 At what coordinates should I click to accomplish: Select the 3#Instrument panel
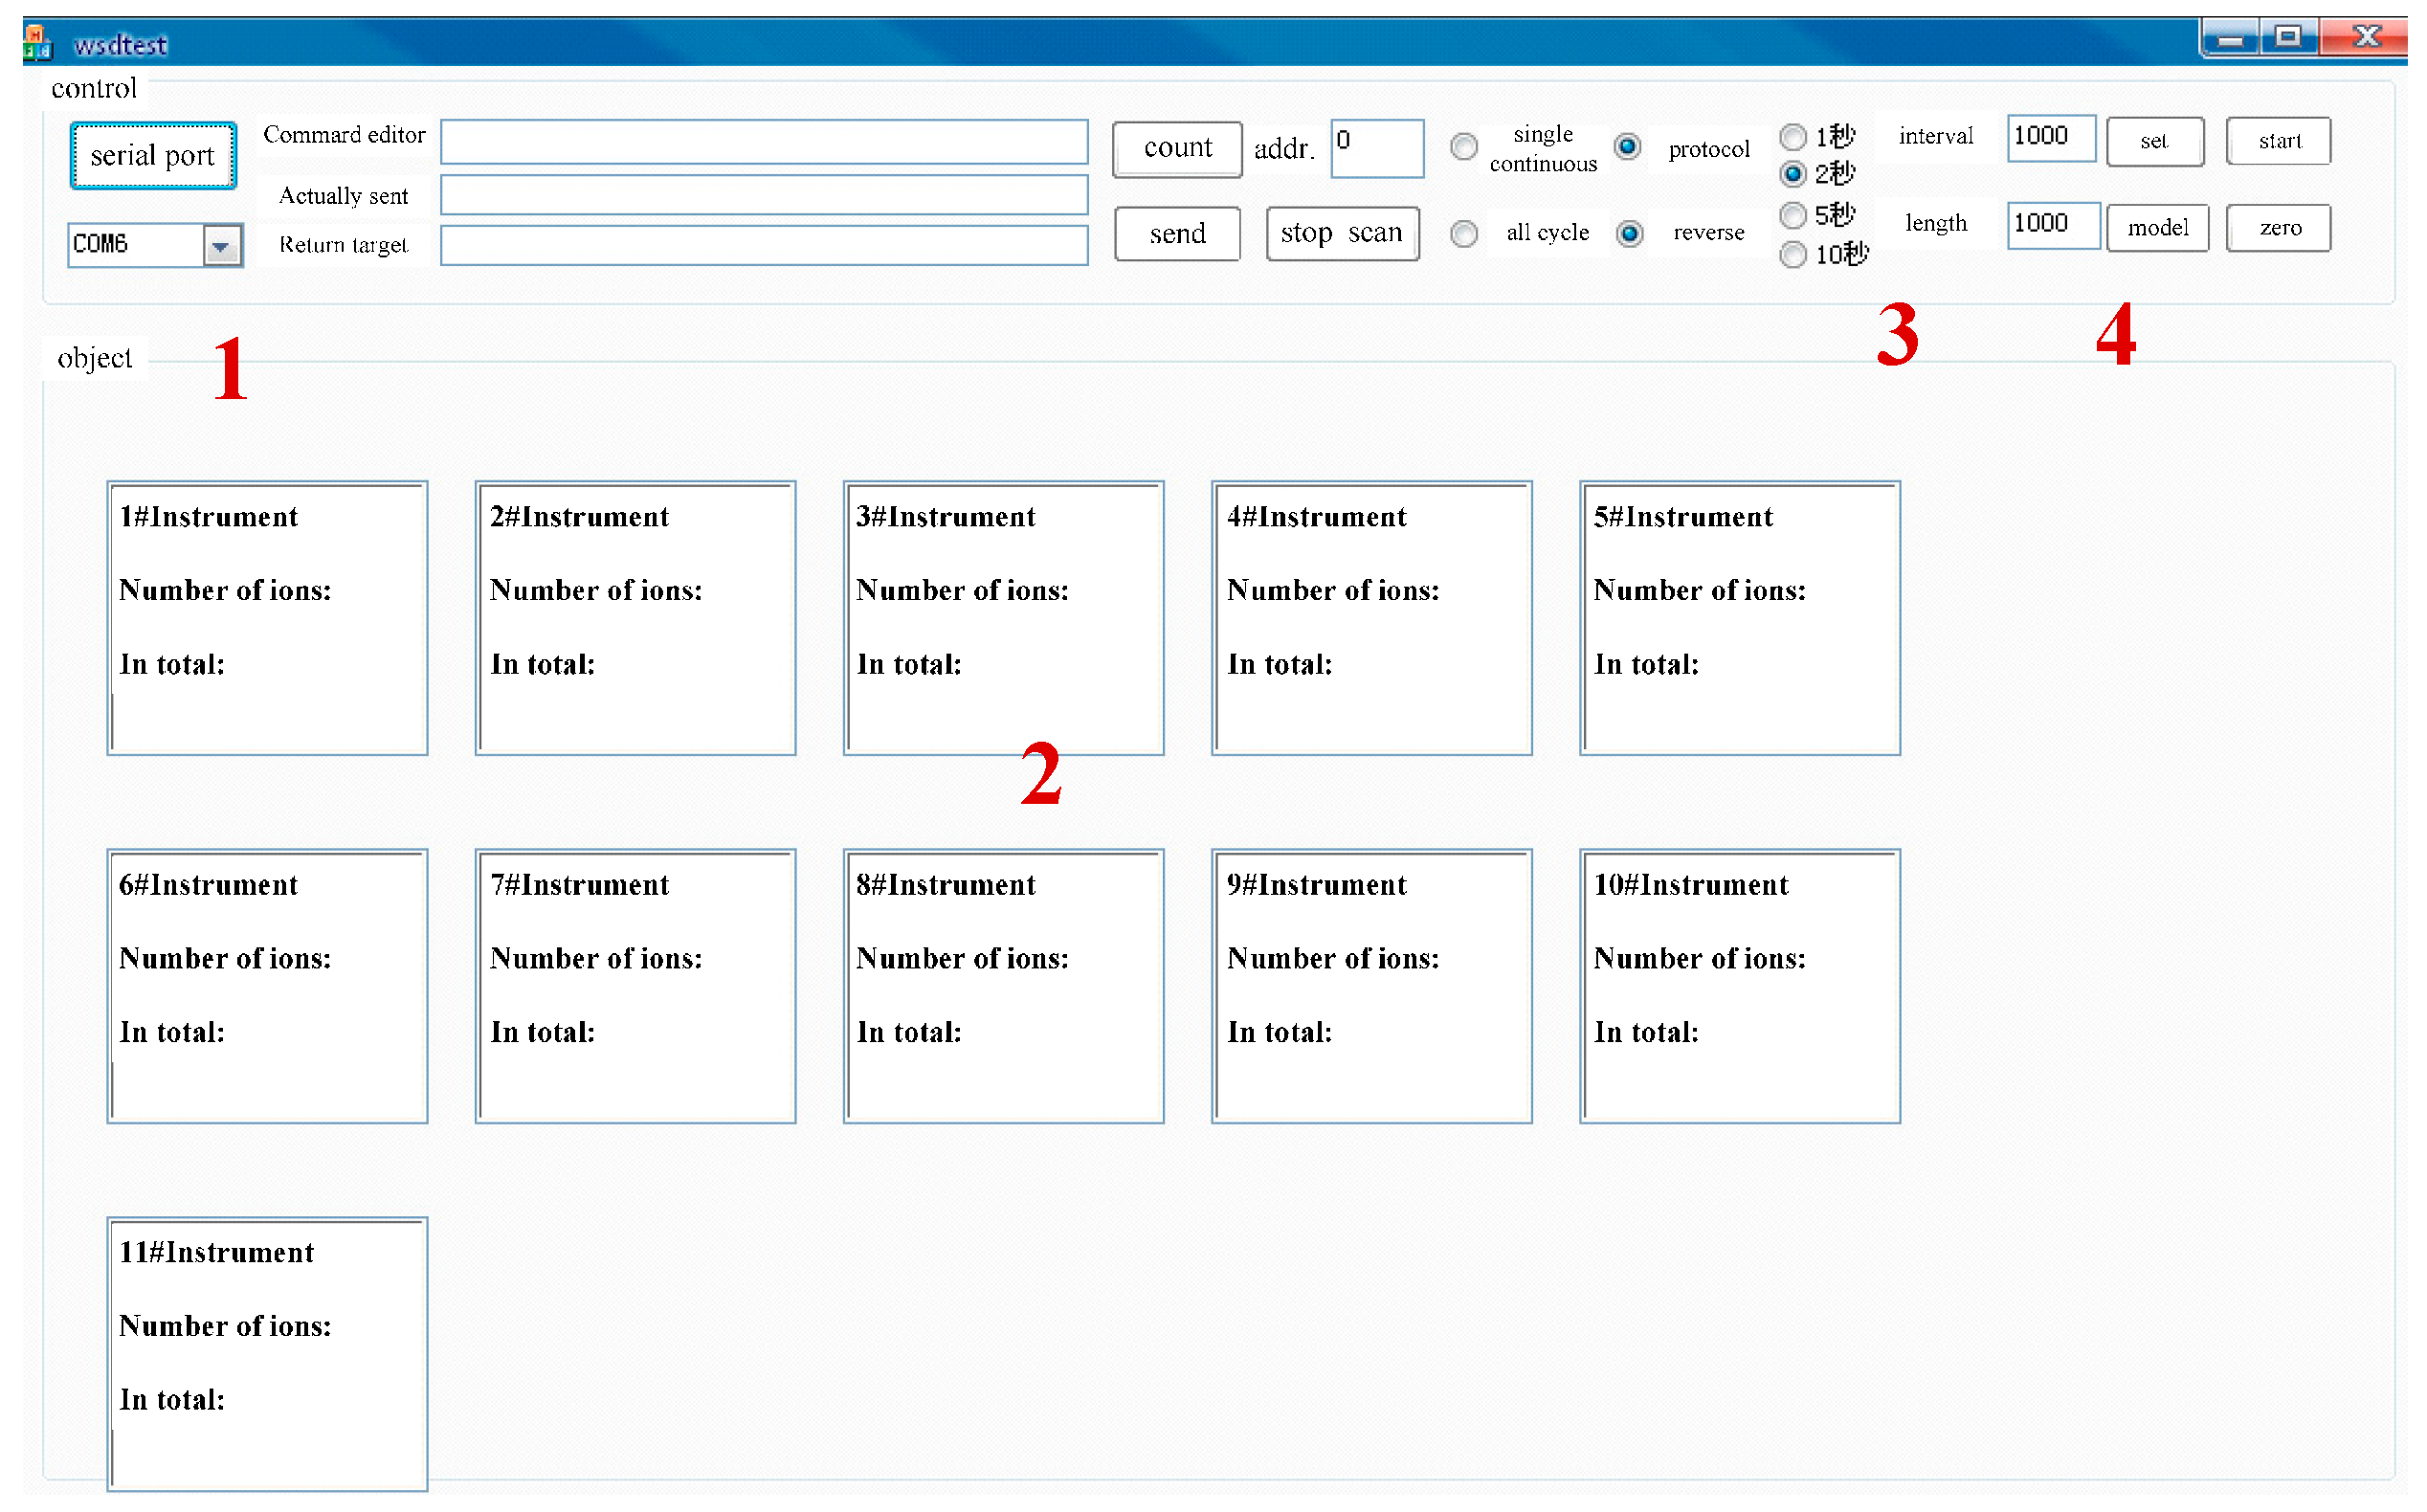[x=1003, y=618]
